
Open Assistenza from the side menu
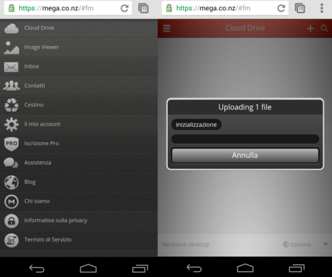(79, 163)
